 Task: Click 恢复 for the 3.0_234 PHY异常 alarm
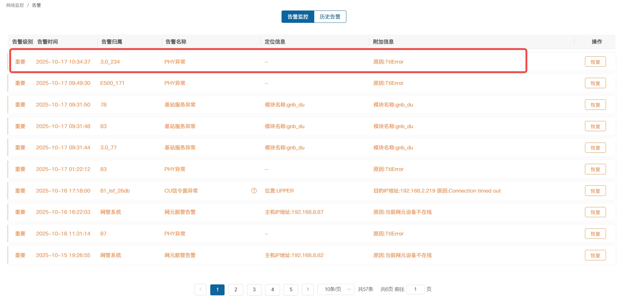595,62
